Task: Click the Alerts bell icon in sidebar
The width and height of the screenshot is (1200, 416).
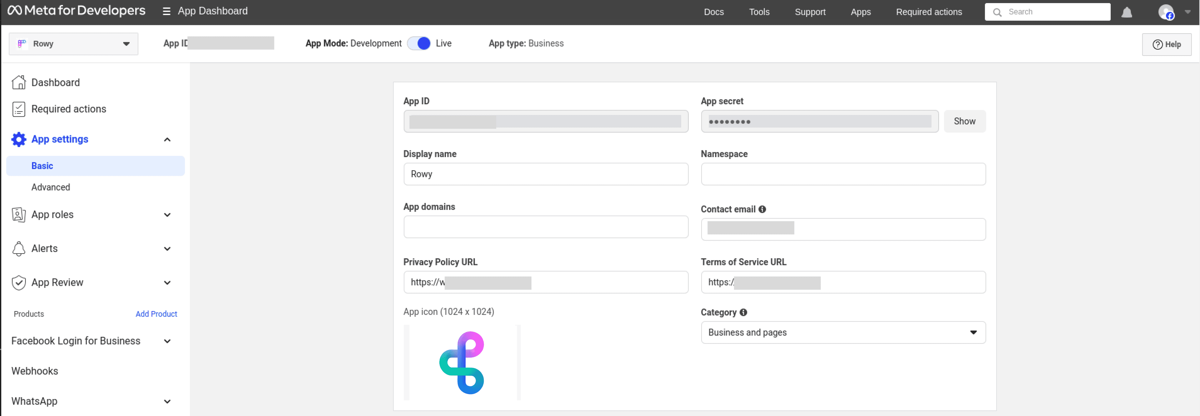Action: tap(19, 249)
